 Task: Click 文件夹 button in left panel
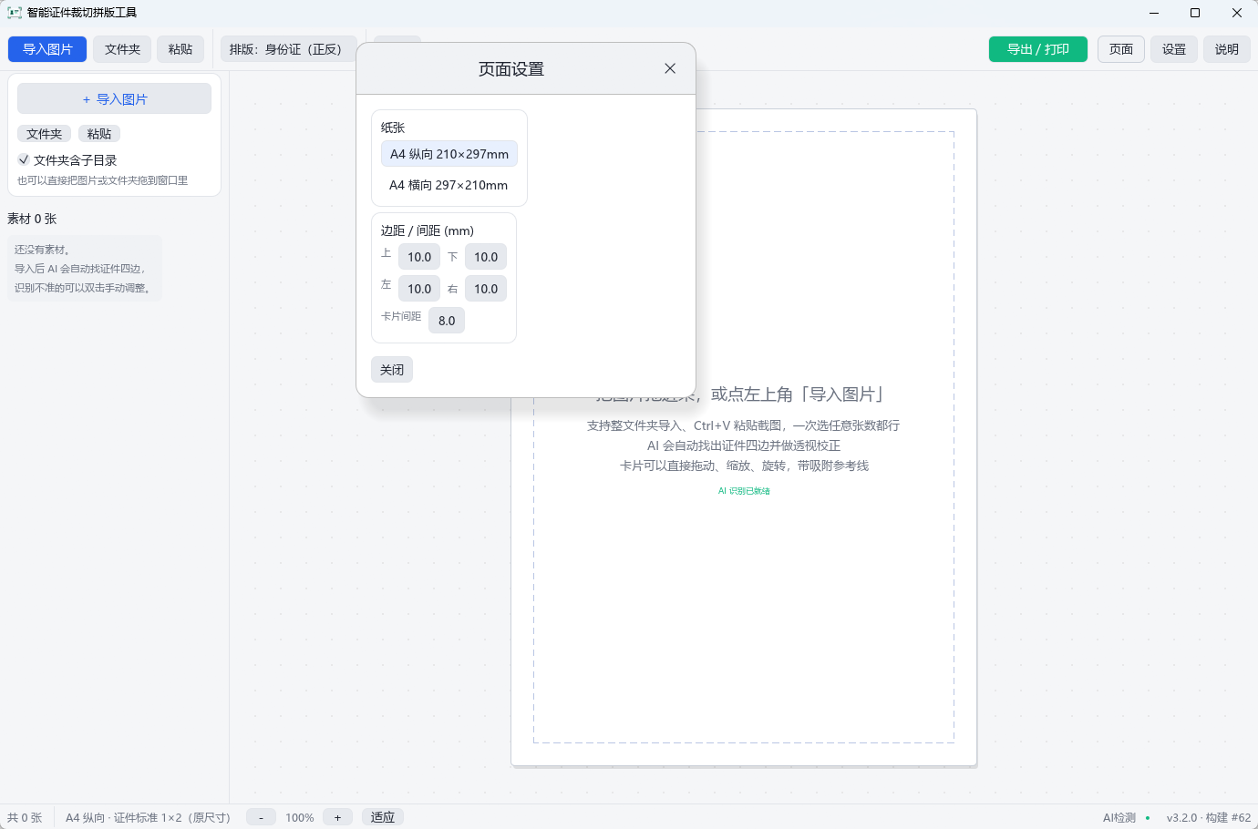coord(44,134)
